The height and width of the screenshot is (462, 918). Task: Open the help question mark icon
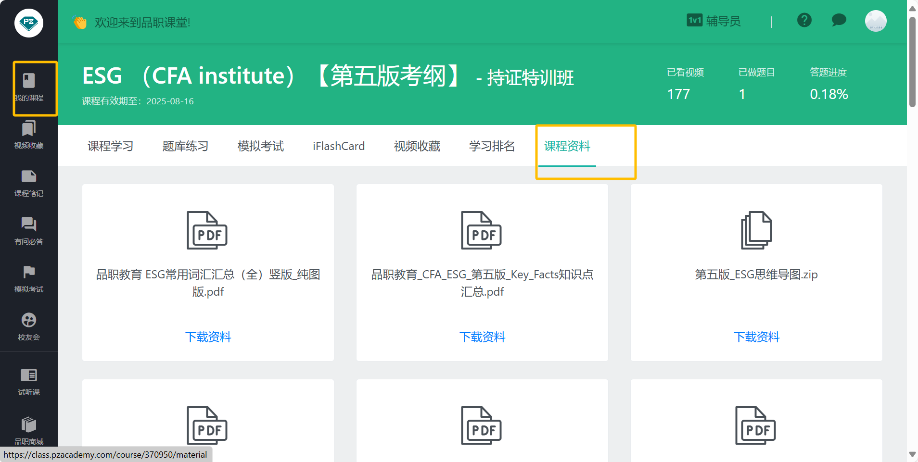tap(804, 20)
